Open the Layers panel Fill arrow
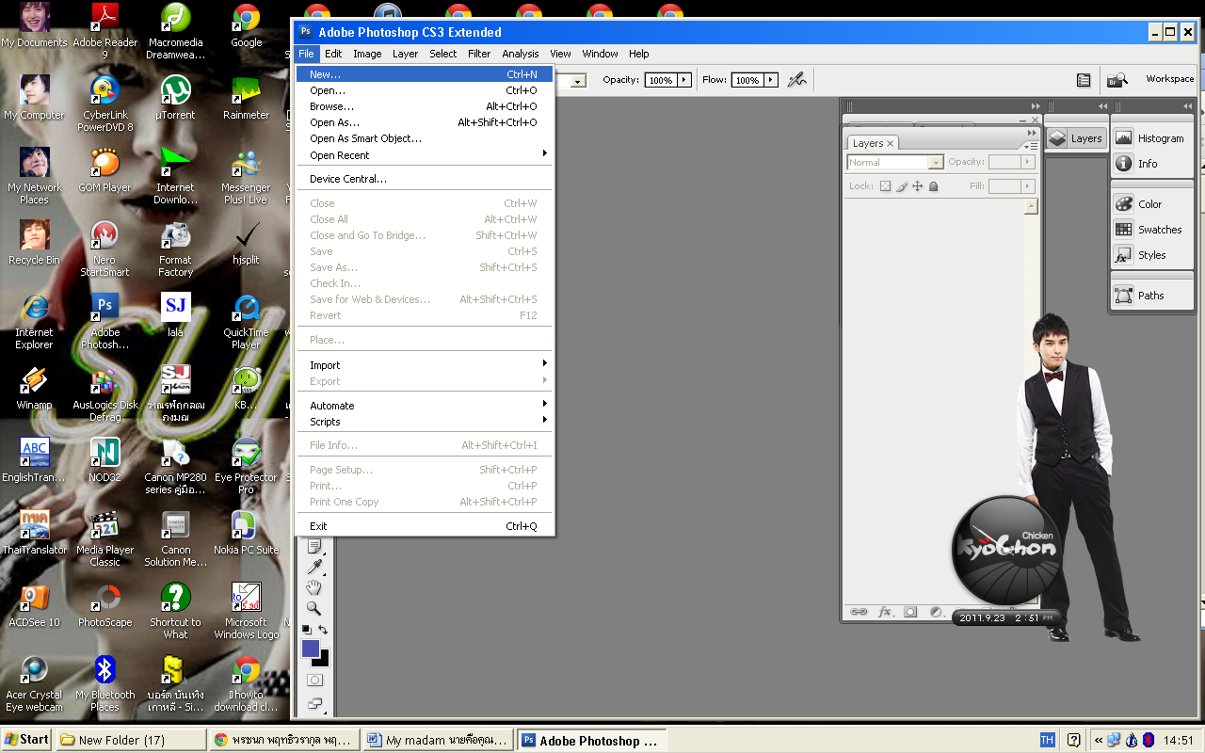1205x753 pixels. tap(1028, 186)
